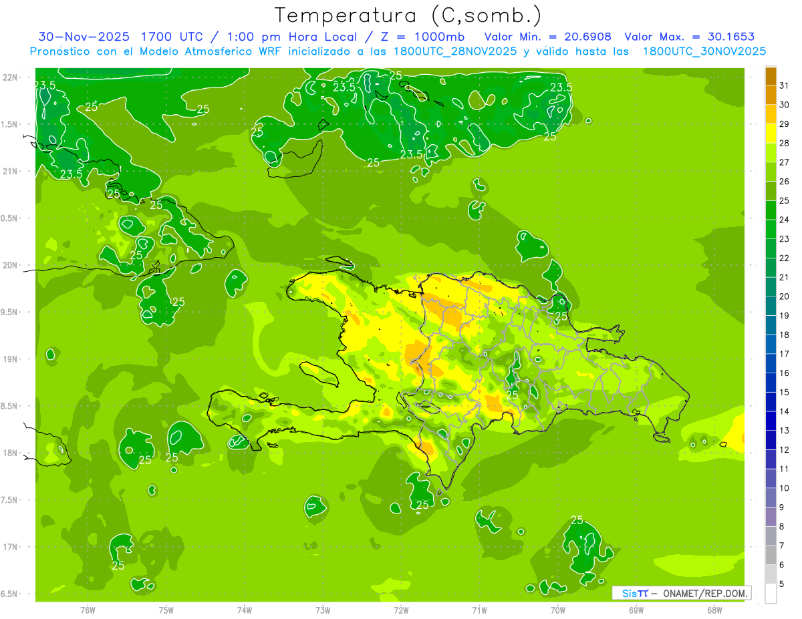This screenshot has width=802, height=619.
Task: Click the '28' label on the color scale
Action: pyautogui.click(x=785, y=143)
